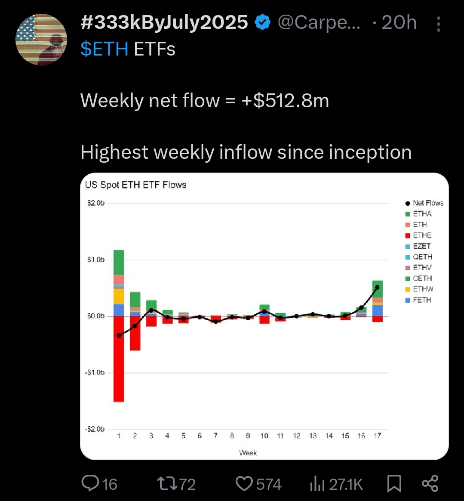Open the three-dot more options menu
The image size is (464, 501).
click(x=438, y=24)
